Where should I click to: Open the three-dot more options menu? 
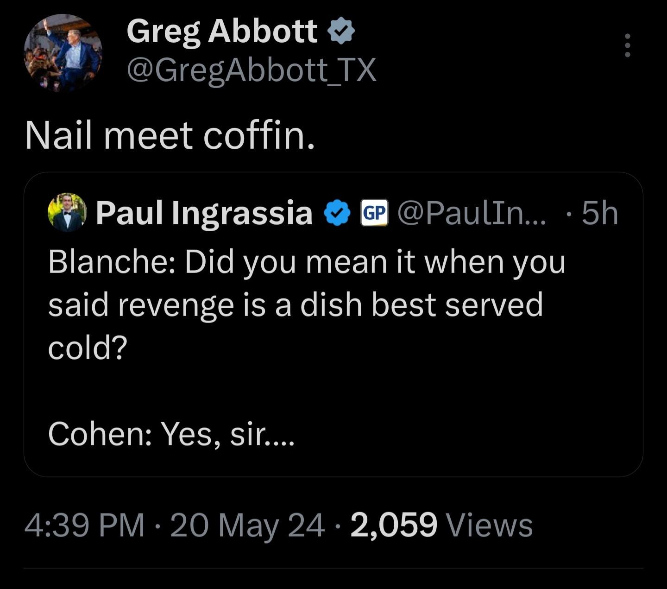[x=627, y=45]
